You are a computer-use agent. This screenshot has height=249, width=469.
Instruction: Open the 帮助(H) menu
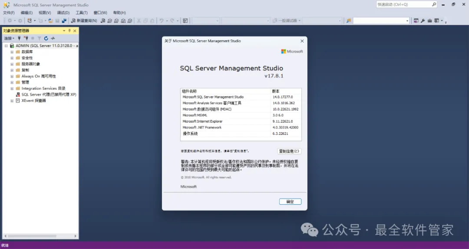(x=119, y=13)
